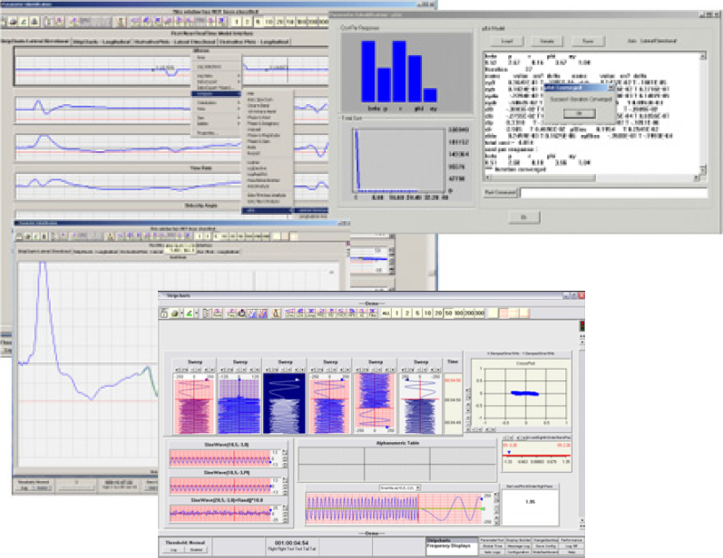
Task: Select the 200 time-range button in Stripcharts
Action: coord(469,313)
